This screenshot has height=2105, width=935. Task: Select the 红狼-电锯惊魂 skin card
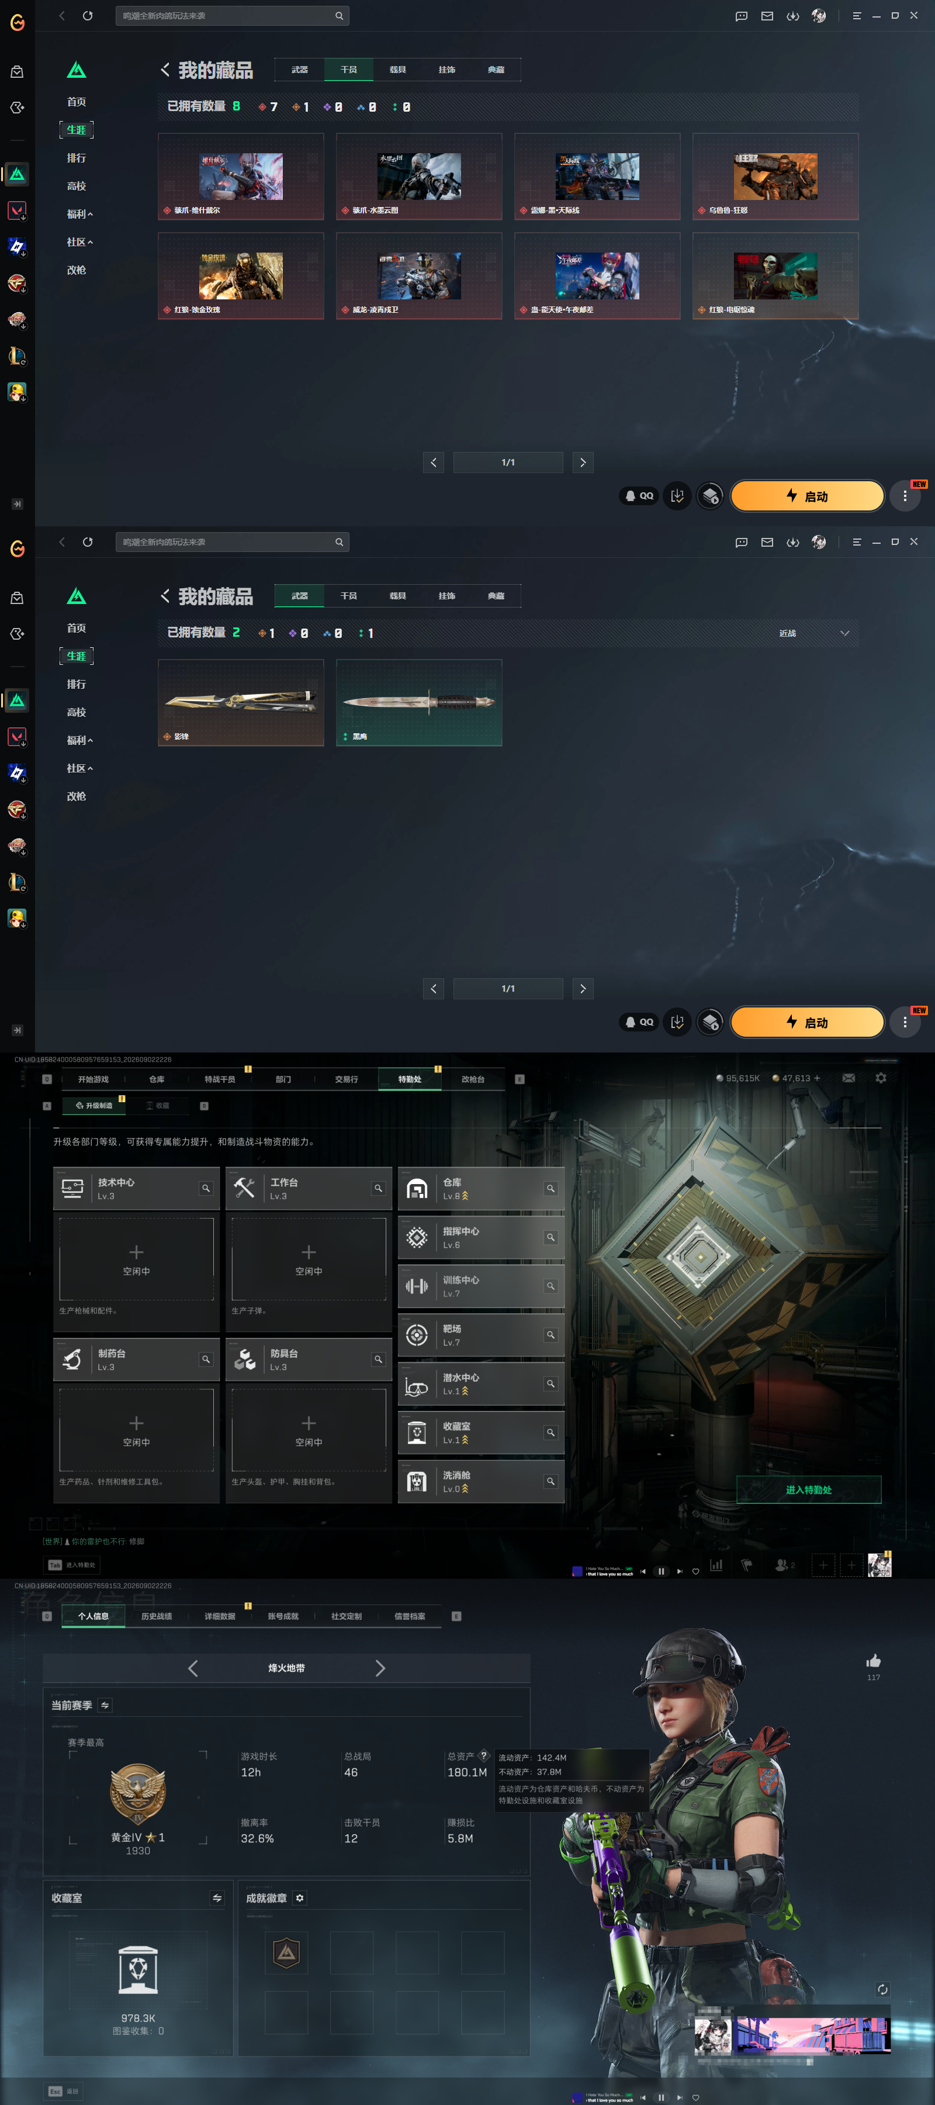(x=776, y=276)
